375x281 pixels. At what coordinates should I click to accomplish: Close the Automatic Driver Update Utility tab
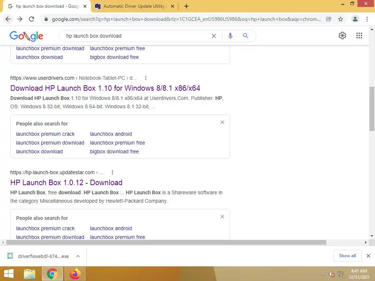pyautogui.click(x=172, y=7)
